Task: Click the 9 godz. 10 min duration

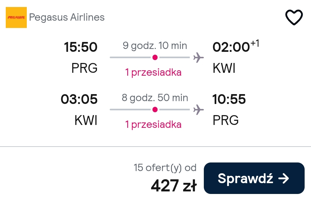Action: click(155, 46)
